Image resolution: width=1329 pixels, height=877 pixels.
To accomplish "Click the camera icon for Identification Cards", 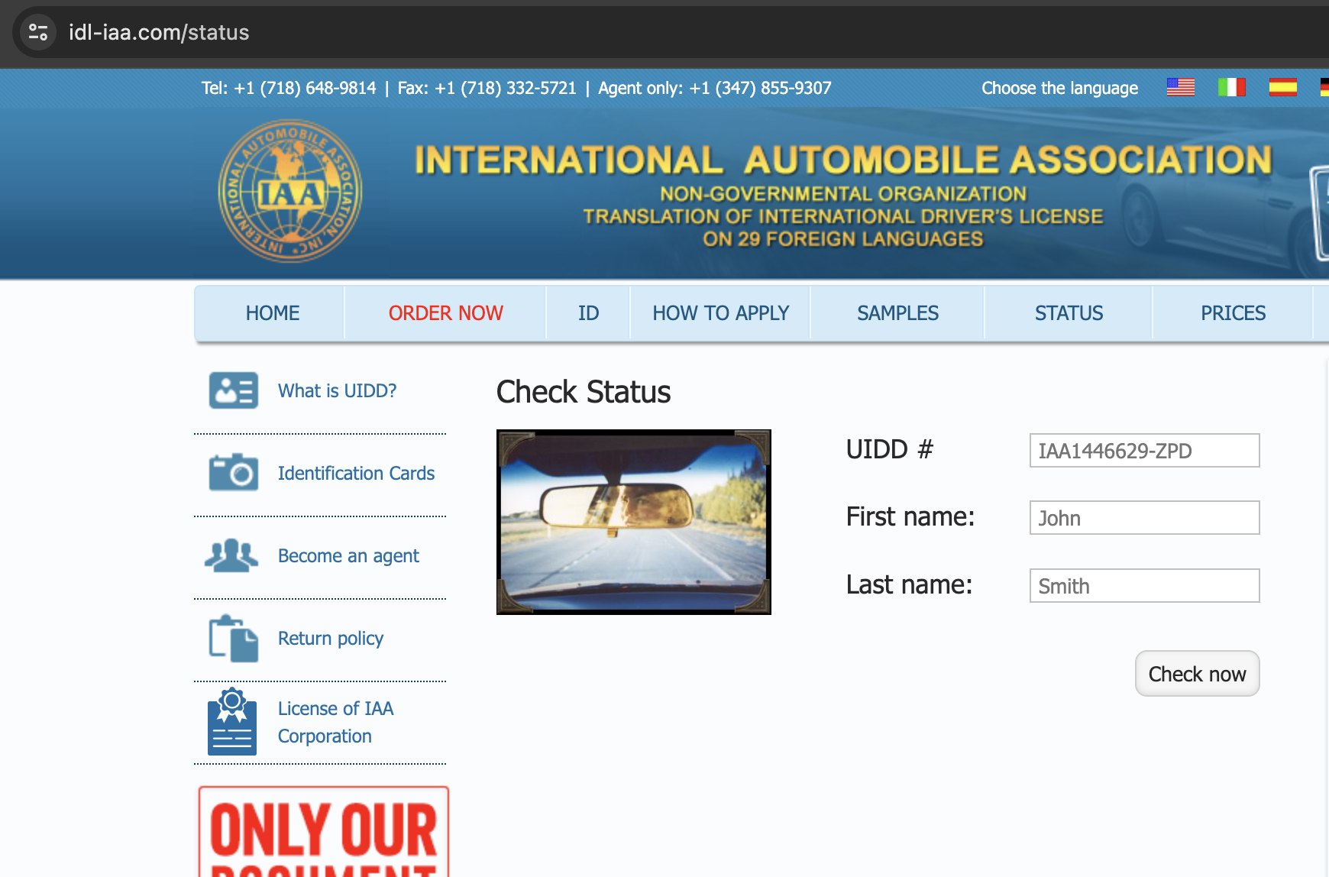I will coord(233,473).
